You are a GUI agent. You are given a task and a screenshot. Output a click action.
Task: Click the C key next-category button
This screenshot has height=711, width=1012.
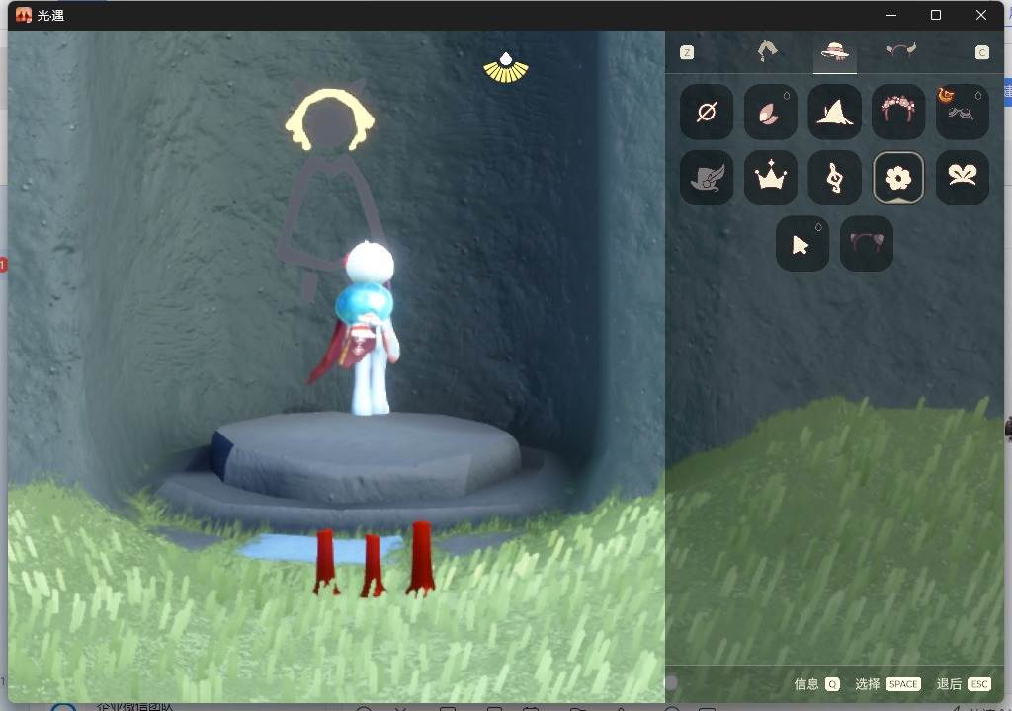pyautogui.click(x=981, y=53)
